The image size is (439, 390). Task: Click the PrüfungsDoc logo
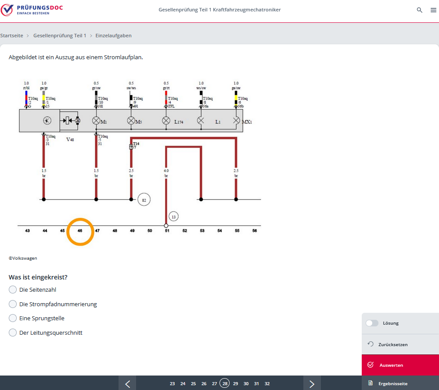pyautogui.click(x=32, y=10)
